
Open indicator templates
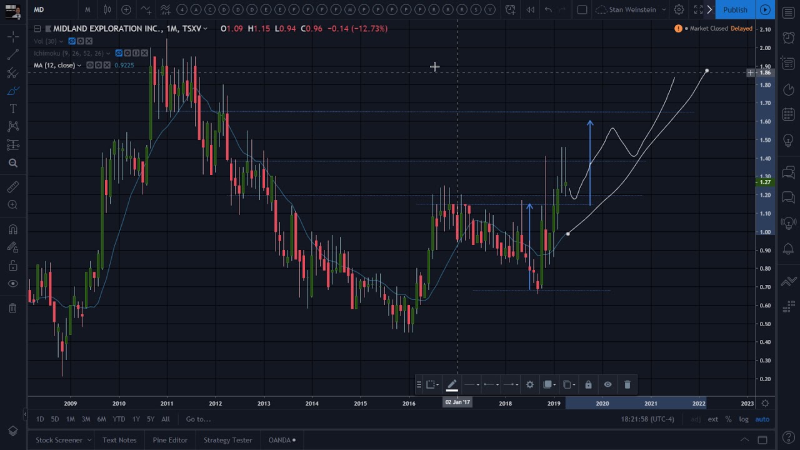[x=165, y=9]
